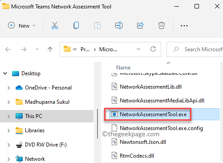Screen dimensions: 223x163
Task: Click the Share icon in toolbar
Action: click(140, 25)
